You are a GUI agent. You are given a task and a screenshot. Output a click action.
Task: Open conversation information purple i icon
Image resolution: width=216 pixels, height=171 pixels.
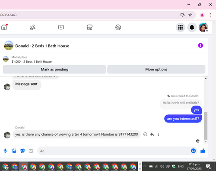(200, 46)
